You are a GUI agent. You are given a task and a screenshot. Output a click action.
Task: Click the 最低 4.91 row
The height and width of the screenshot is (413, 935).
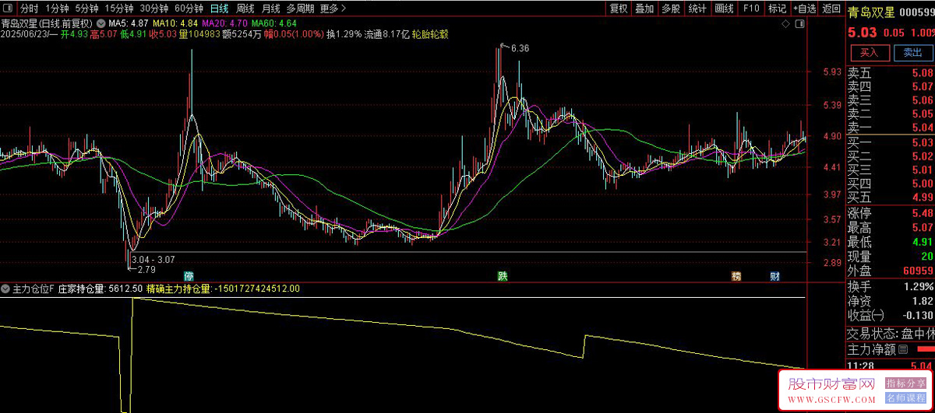coord(891,242)
